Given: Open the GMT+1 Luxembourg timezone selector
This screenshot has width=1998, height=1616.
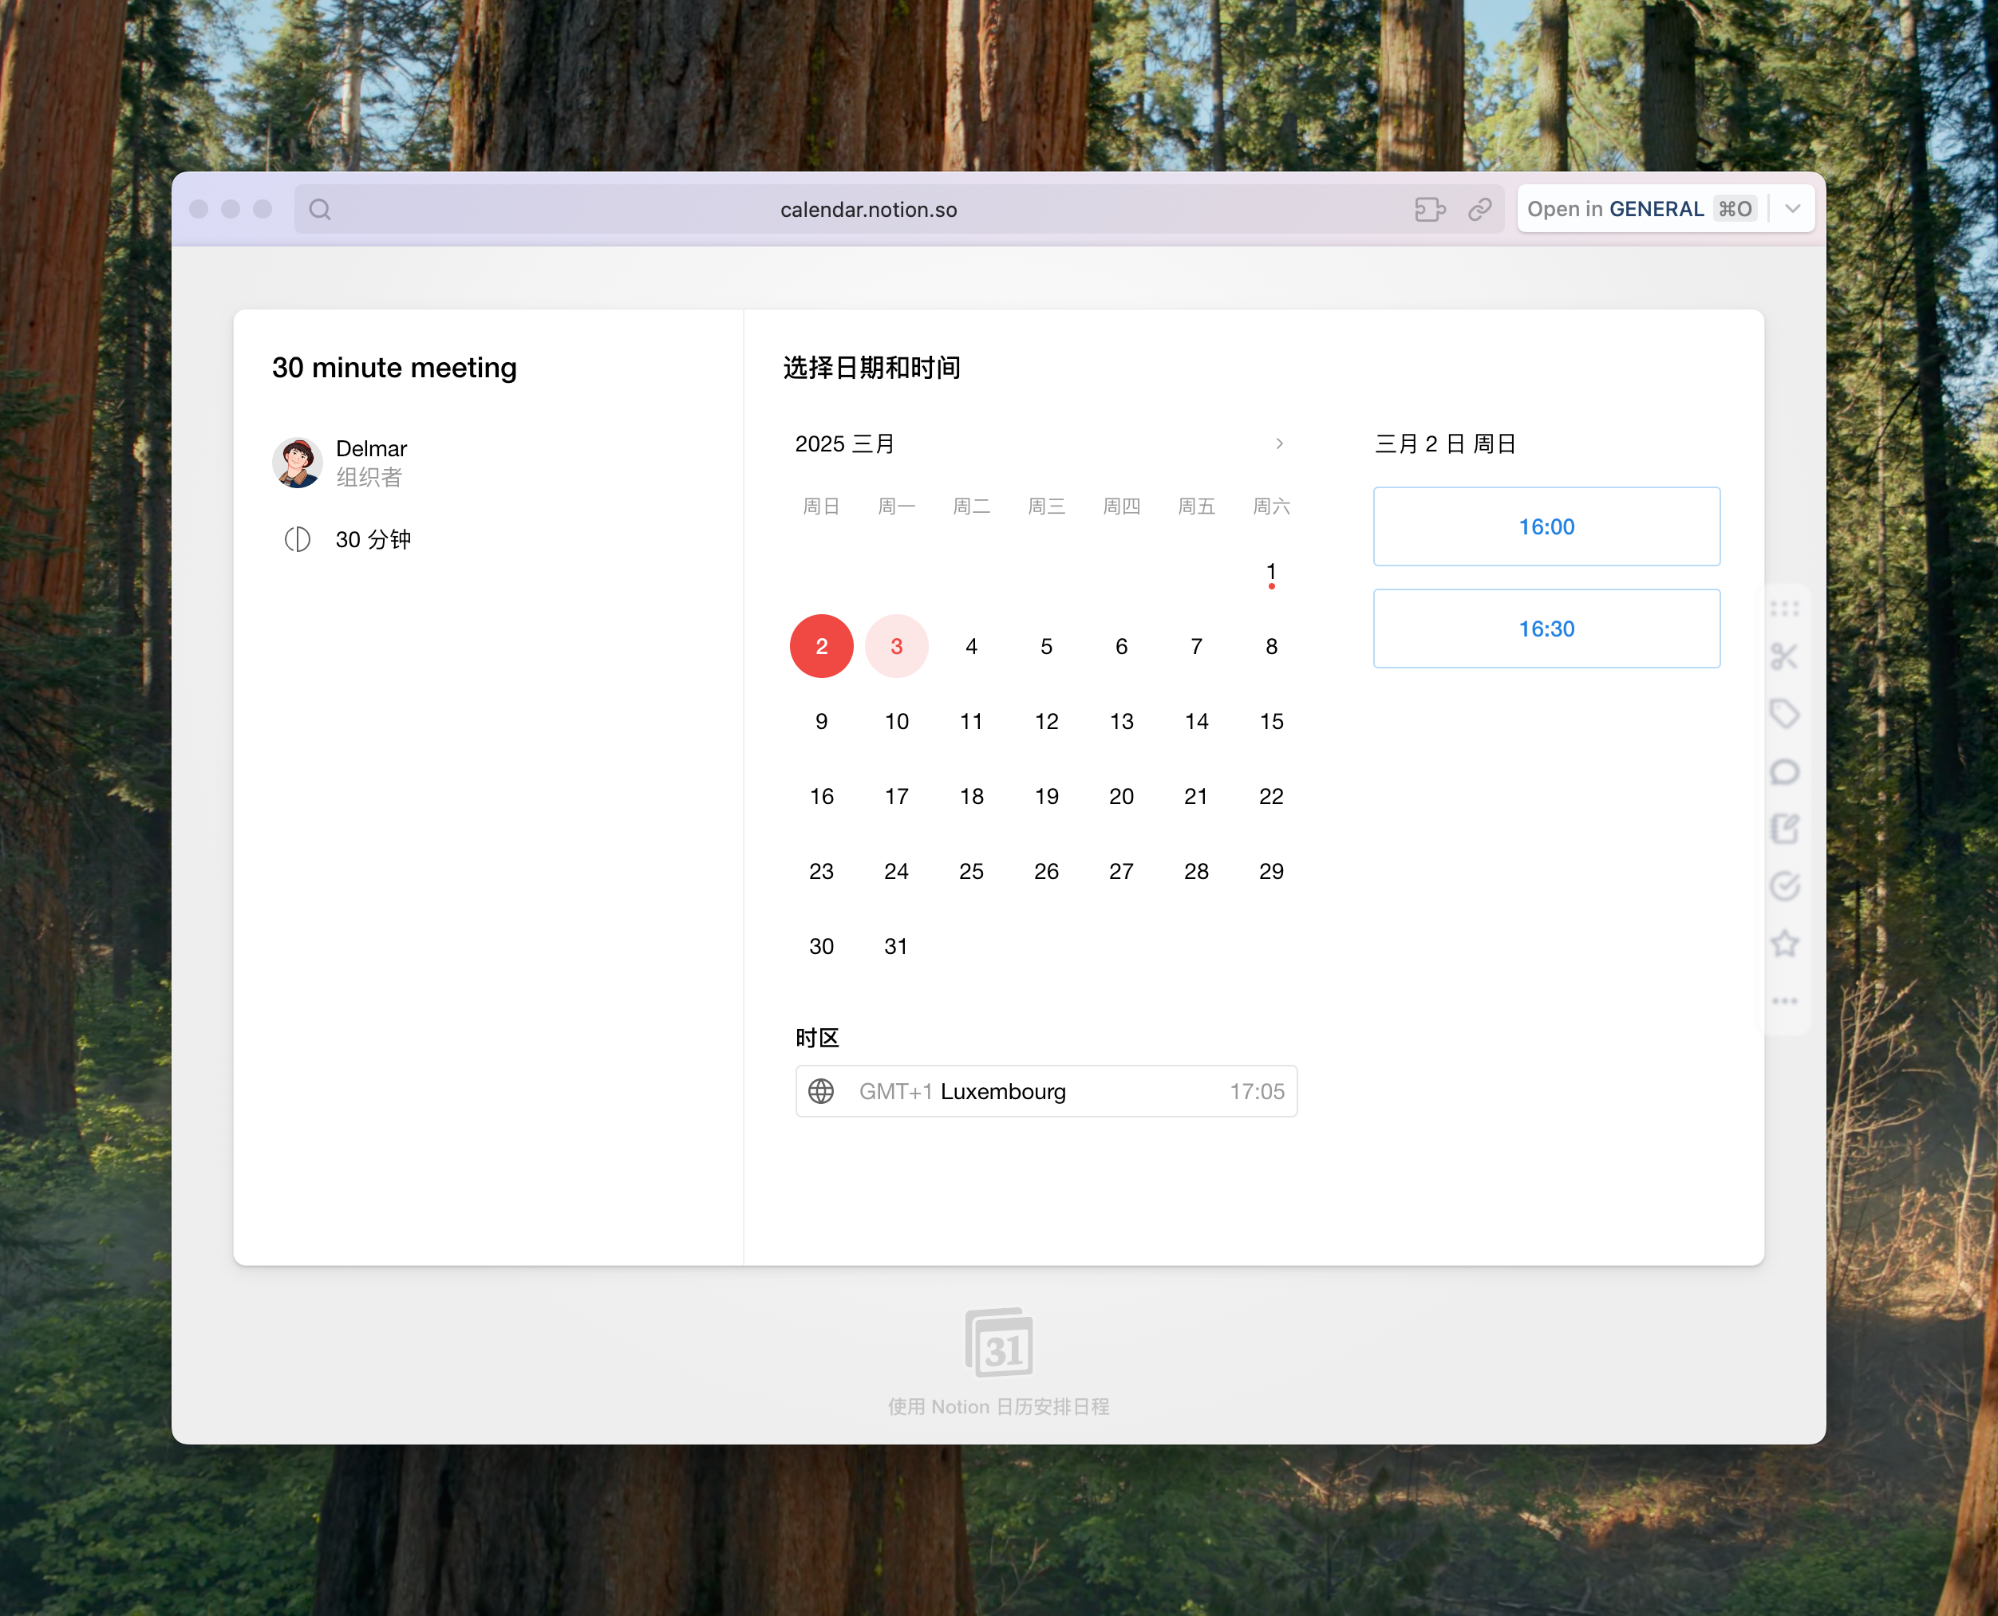Looking at the screenshot, I should coord(1045,1091).
